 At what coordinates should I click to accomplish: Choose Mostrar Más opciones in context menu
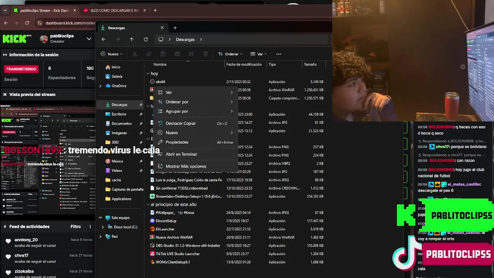coord(196,166)
